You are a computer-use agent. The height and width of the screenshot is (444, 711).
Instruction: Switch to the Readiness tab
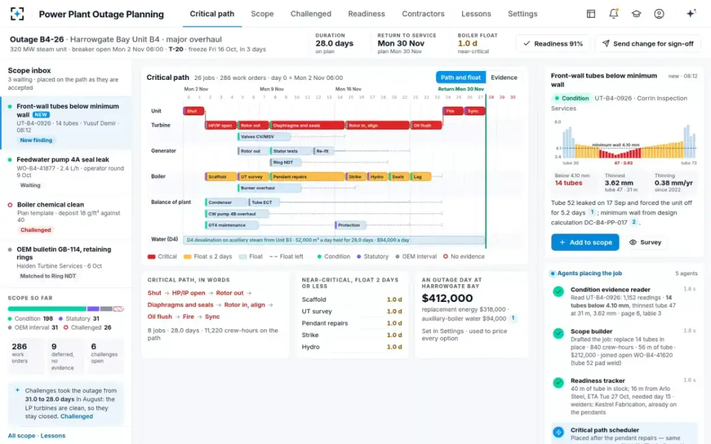(x=367, y=14)
